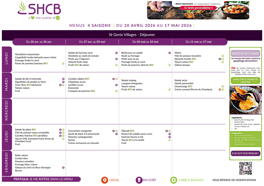
Task: Click the purple Du Chef hat legend icon
Action: pyautogui.click(x=139, y=180)
